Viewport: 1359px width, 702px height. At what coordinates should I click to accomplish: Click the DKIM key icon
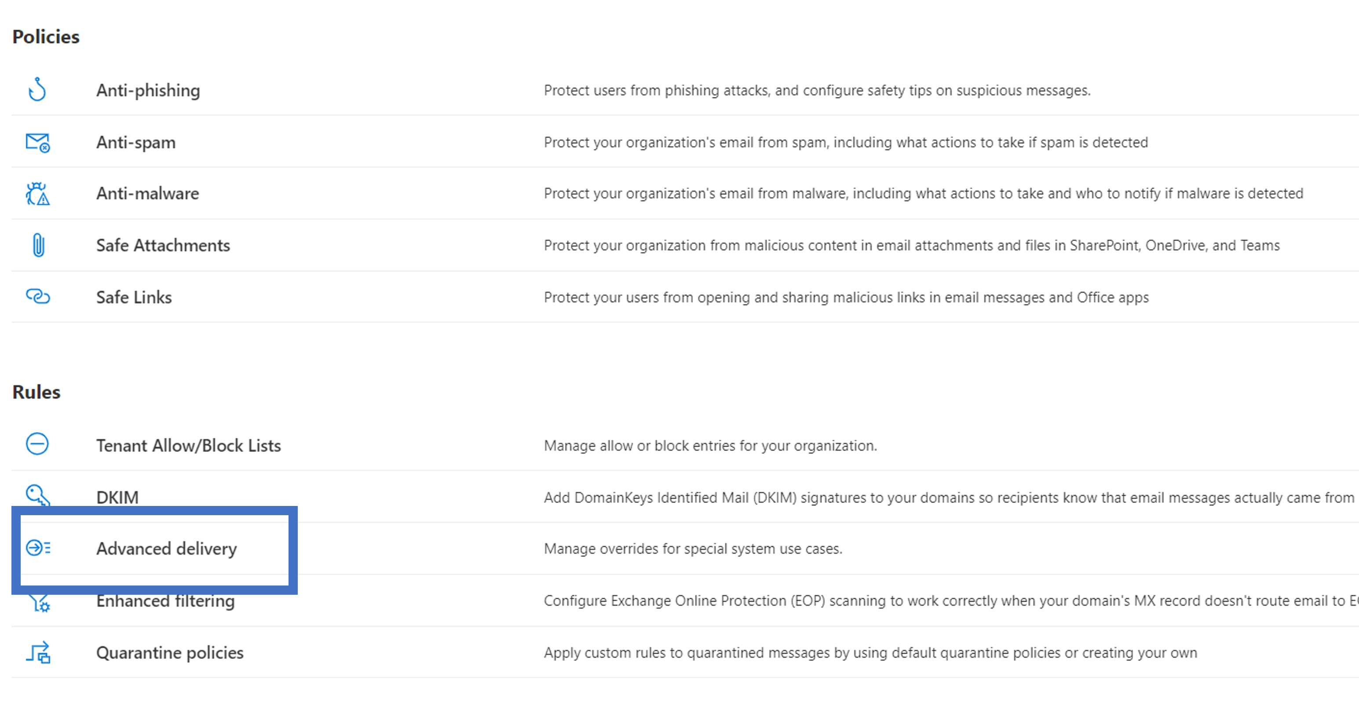click(37, 495)
